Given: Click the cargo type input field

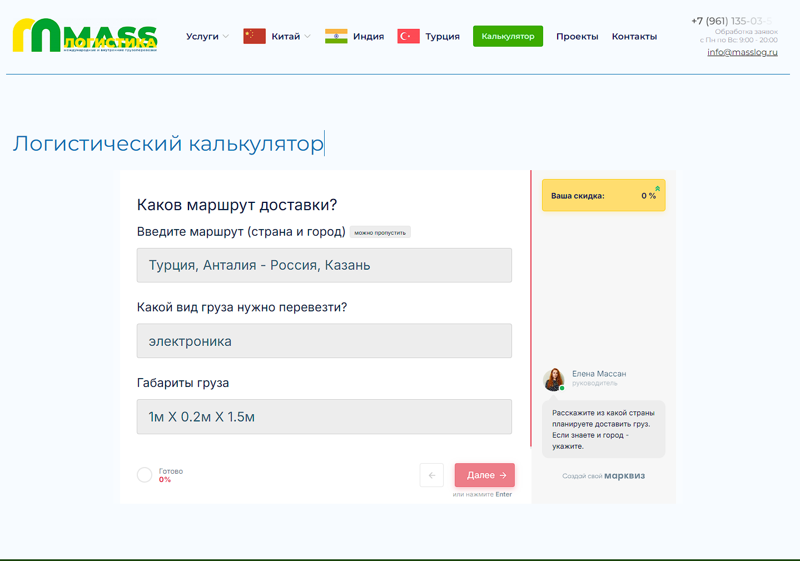Looking at the screenshot, I should [x=324, y=341].
